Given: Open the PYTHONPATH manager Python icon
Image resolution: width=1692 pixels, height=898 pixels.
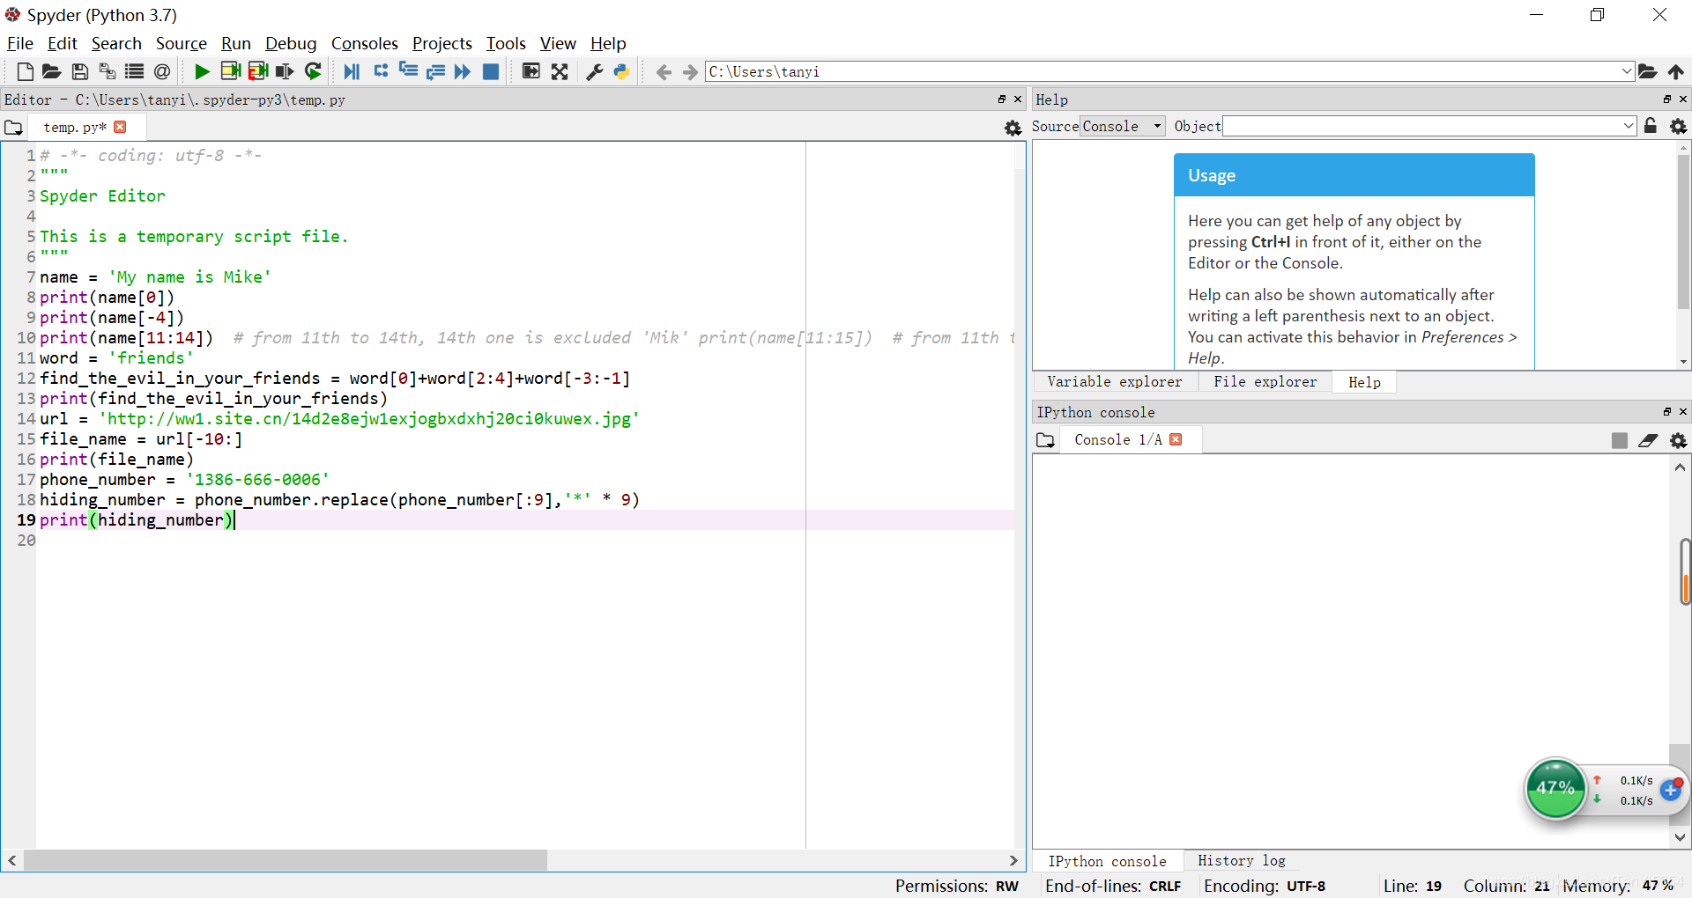Looking at the screenshot, I should point(622,71).
